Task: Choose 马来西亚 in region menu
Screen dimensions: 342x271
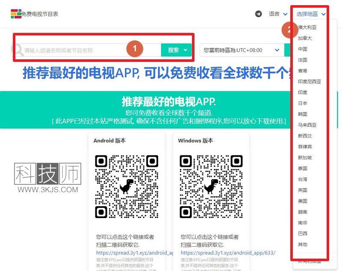Action: (307, 125)
